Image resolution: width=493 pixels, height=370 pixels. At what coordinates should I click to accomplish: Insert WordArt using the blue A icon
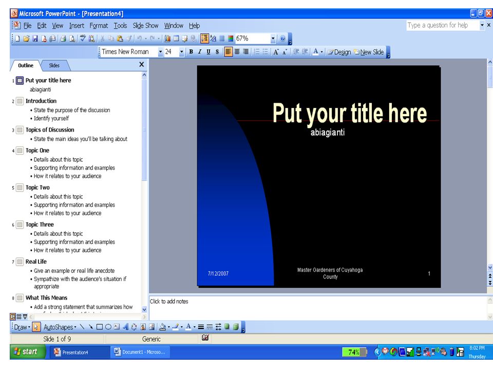(125, 327)
